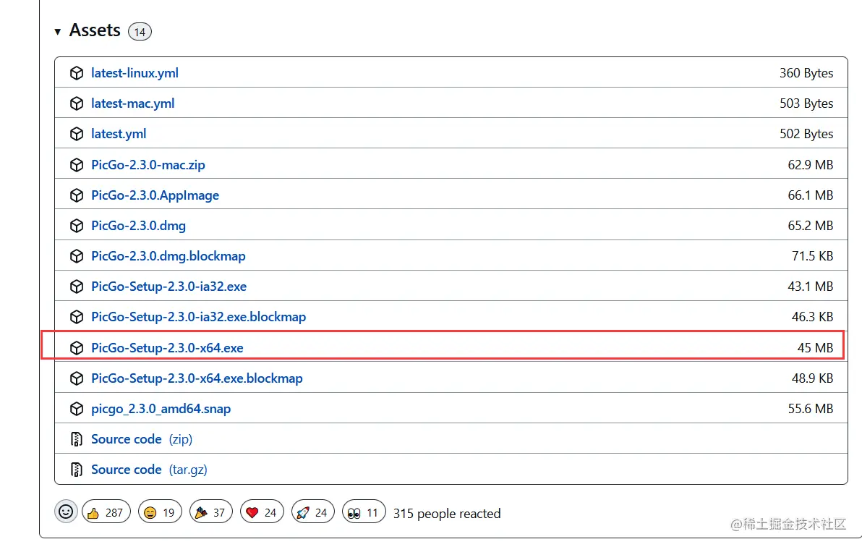Image resolution: width=862 pixels, height=547 pixels.
Task: Click the '502 Bytes' size value
Action: point(806,134)
